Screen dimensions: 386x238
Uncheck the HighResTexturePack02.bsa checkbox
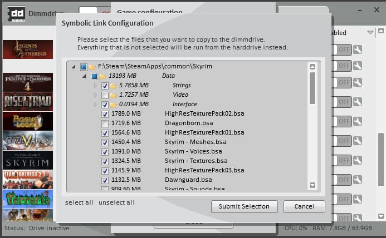pyautogui.click(x=105, y=113)
